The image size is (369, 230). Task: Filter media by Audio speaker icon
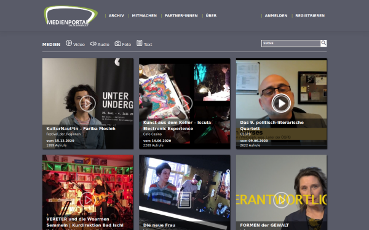click(x=93, y=44)
